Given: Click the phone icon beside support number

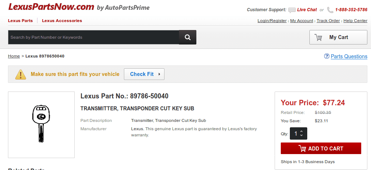Looking at the screenshot, I should click(330, 10).
